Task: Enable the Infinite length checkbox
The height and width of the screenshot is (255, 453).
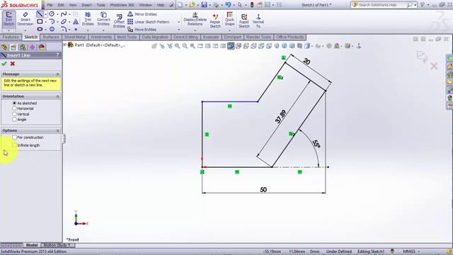Action: pyautogui.click(x=14, y=145)
